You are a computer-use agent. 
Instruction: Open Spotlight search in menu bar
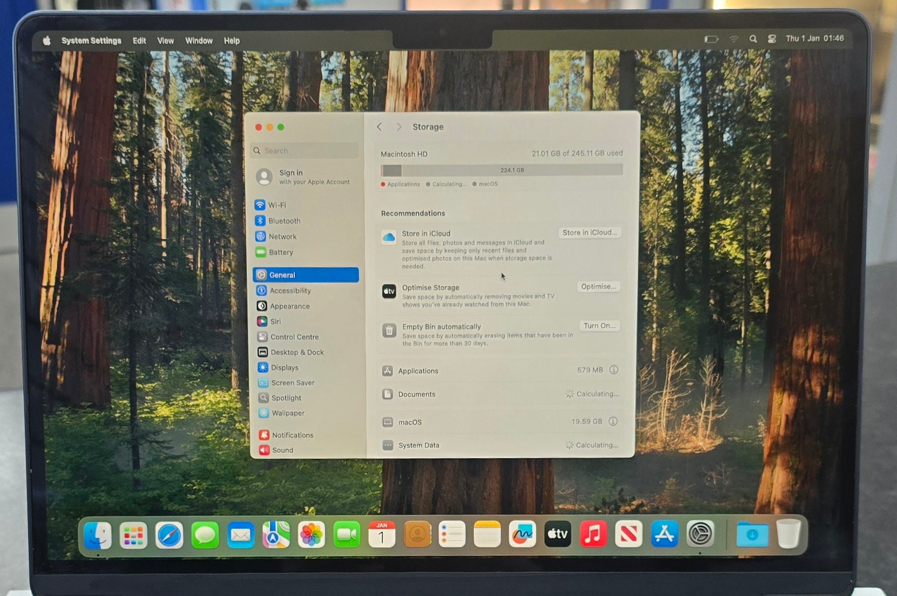(x=753, y=39)
